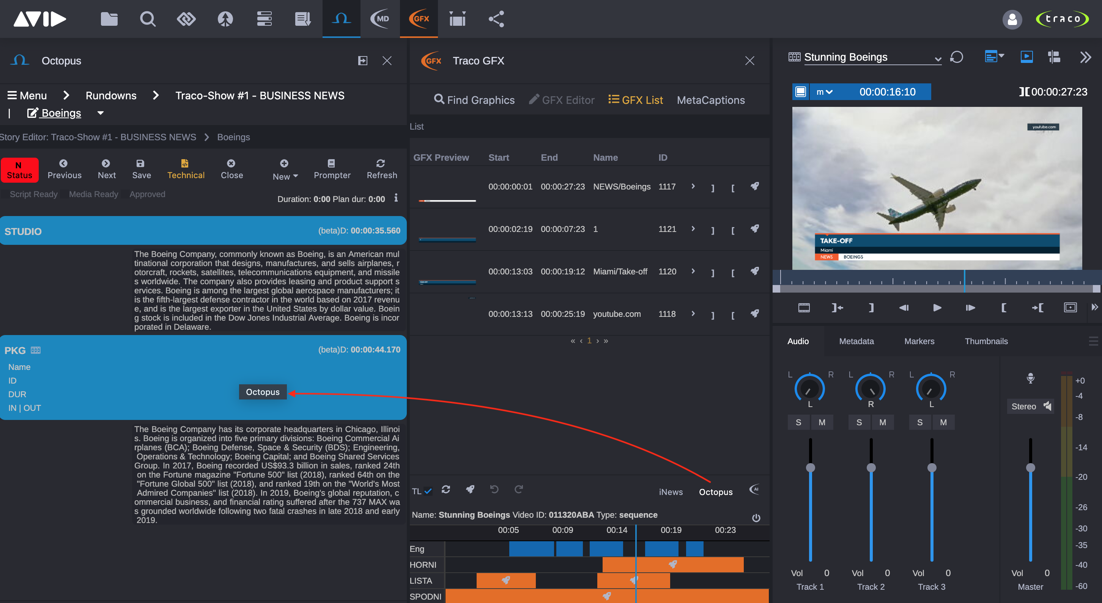This screenshot has width=1102, height=603.
Task: Switch to the Metadata tab
Action: [856, 341]
